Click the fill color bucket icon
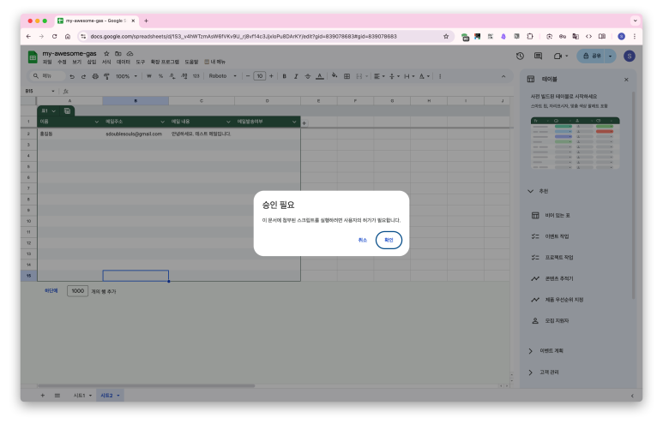 (x=334, y=75)
